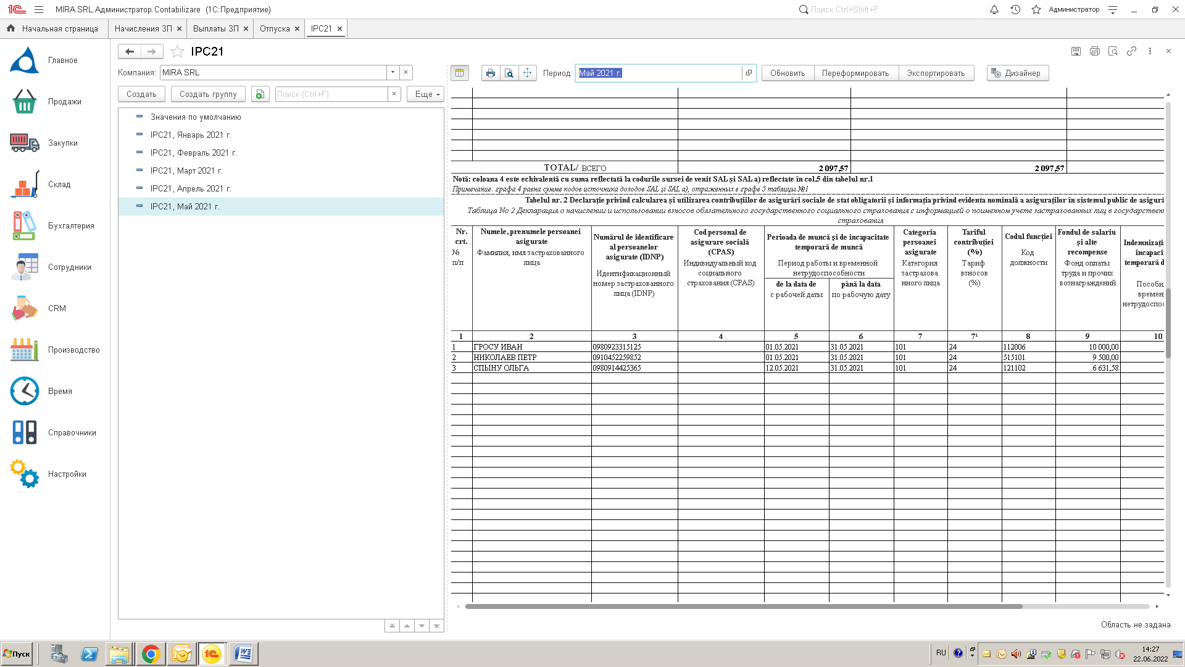
Task: Open the Еще dropdown menu
Action: pyautogui.click(x=425, y=94)
